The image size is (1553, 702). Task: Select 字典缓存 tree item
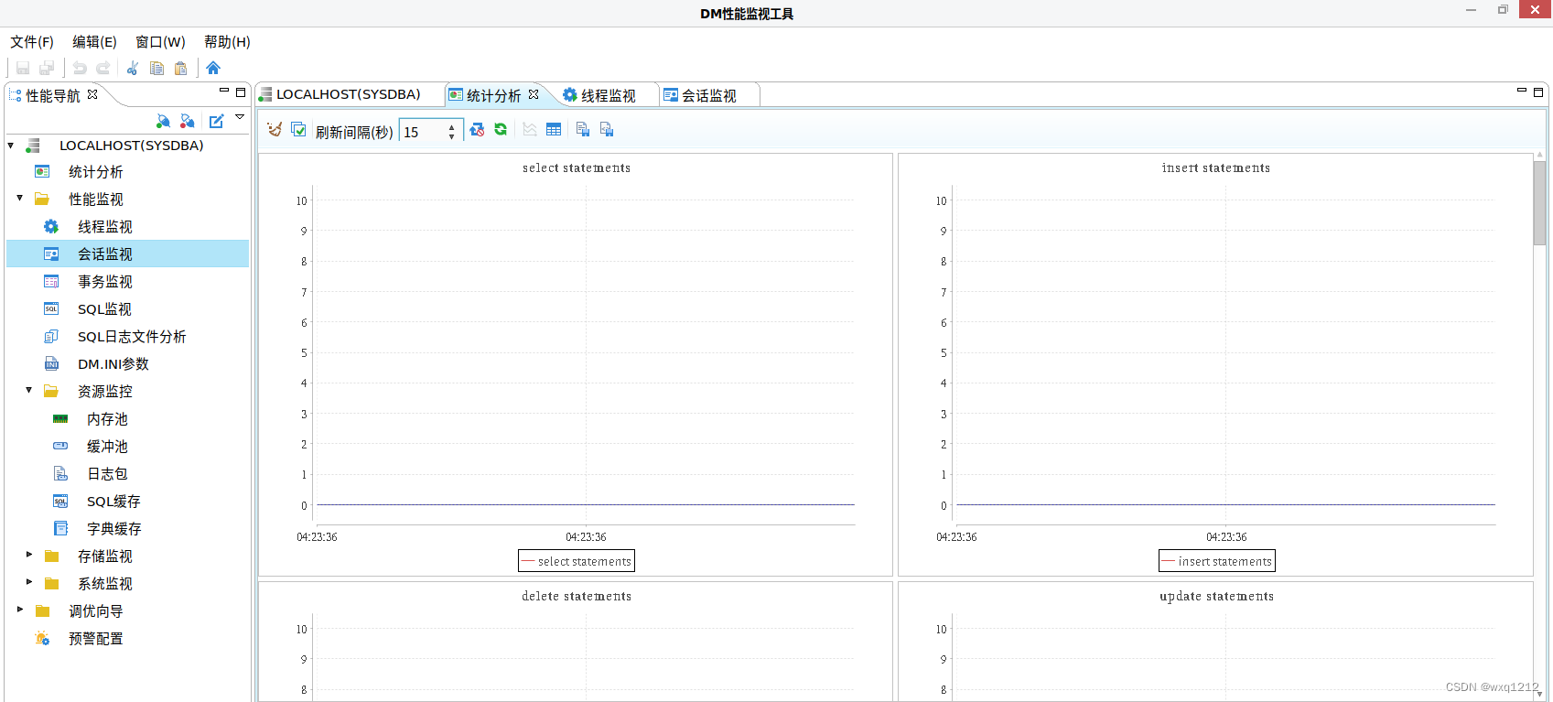pyautogui.click(x=113, y=529)
